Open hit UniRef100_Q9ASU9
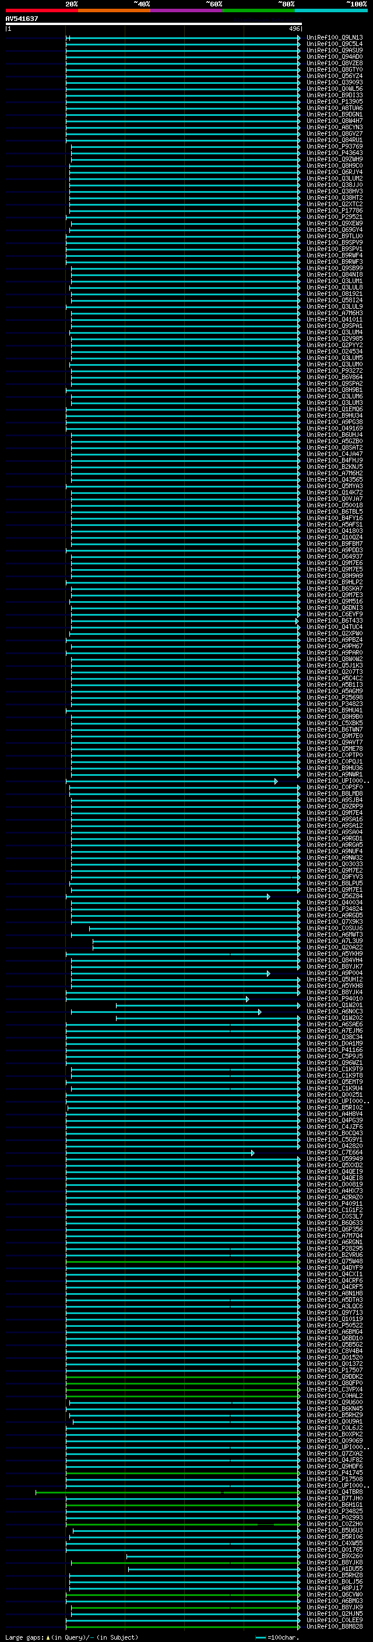Screen dimensions: 373x1642 click(x=335, y=50)
